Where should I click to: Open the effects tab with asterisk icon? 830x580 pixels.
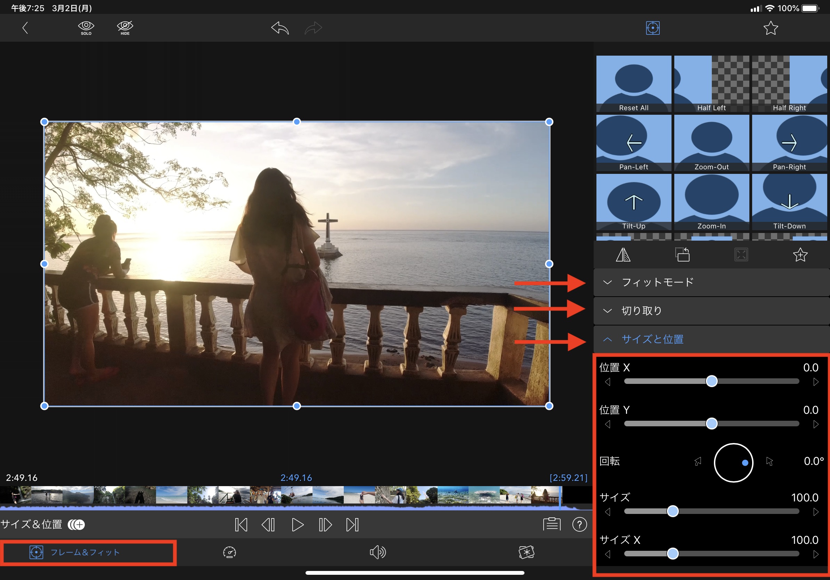(x=526, y=552)
